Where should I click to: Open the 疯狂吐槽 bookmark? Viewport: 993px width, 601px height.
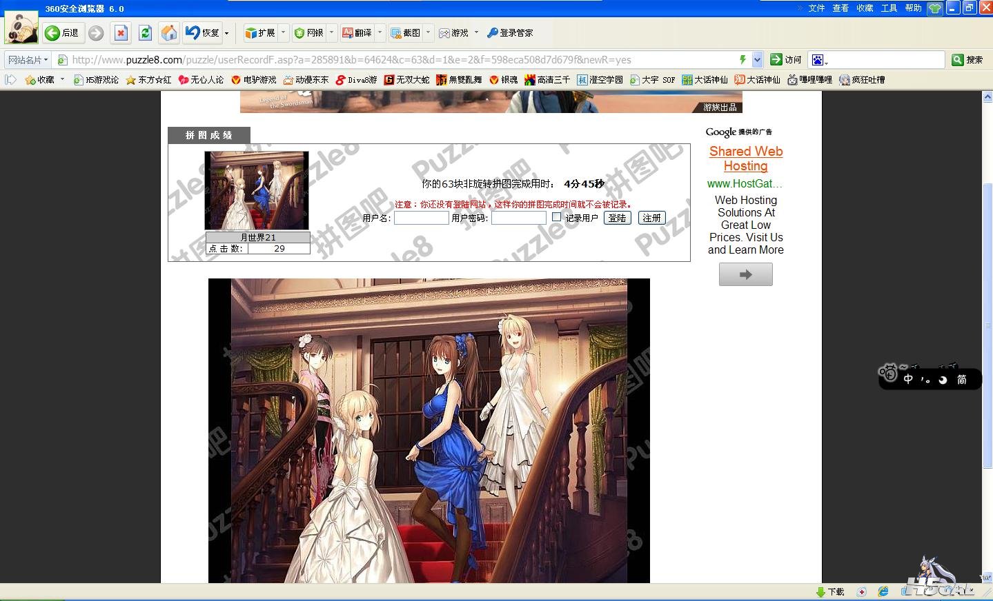pyautogui.click(x=862, y=80)
